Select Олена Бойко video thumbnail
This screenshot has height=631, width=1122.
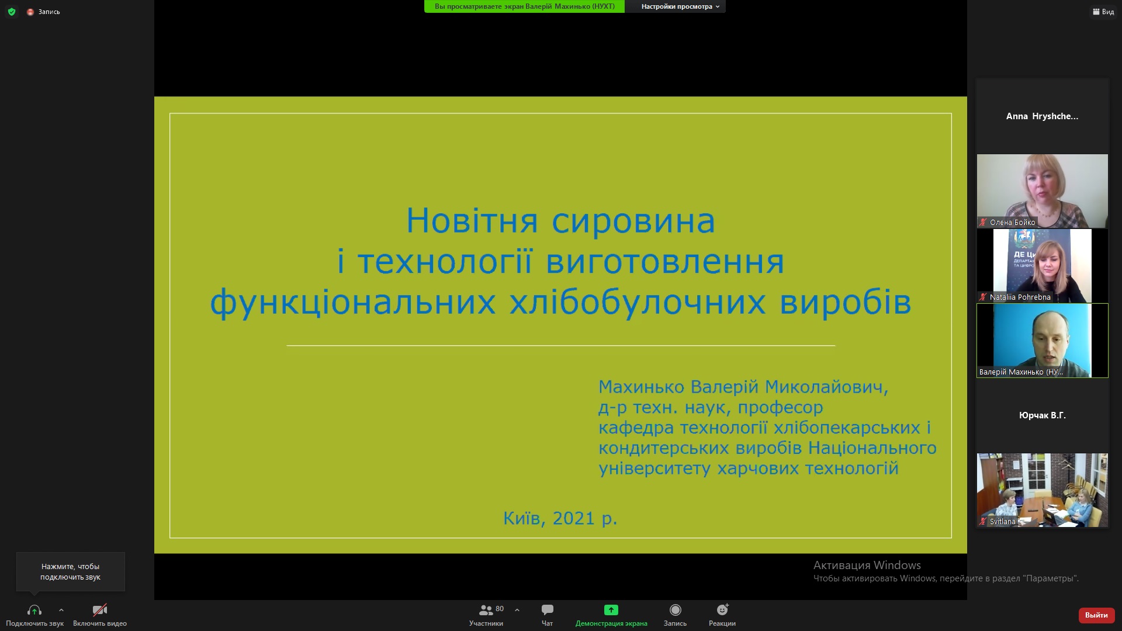(1042, 190)
